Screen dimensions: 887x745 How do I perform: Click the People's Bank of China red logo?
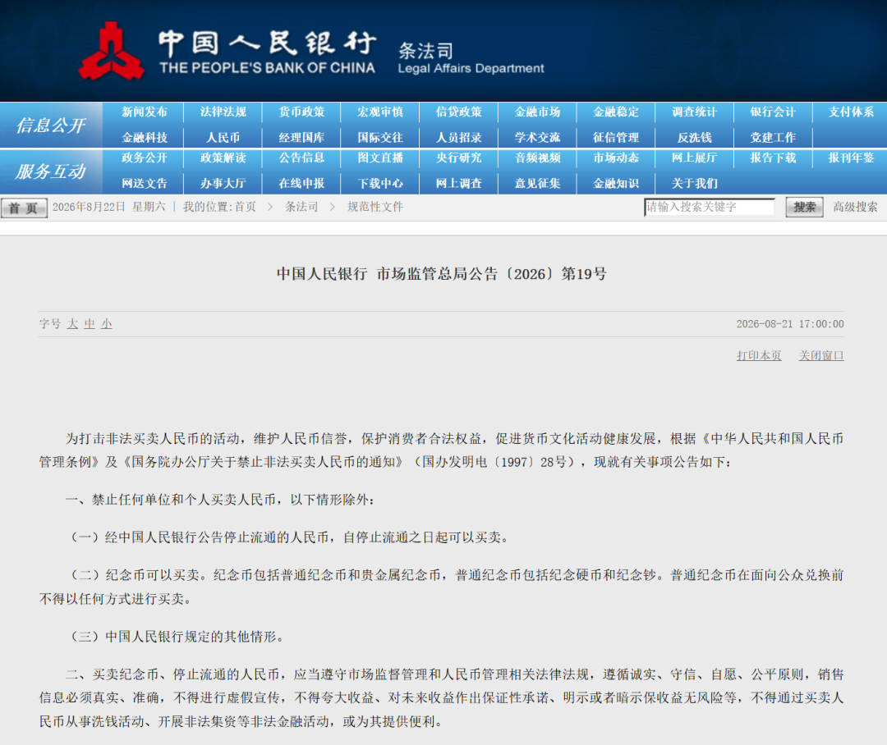click(111, 52)
